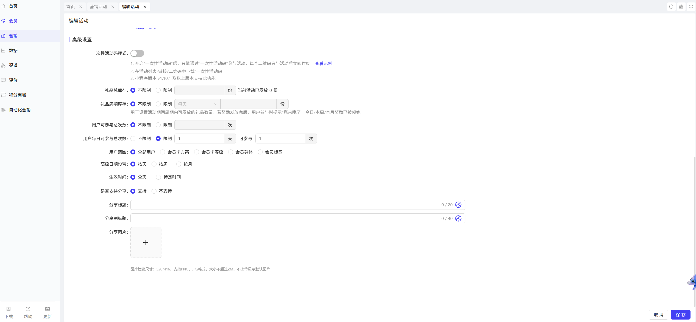Switch to the 首页 tab
Viewport: 696px width, 322px height.
pos(71,7)
